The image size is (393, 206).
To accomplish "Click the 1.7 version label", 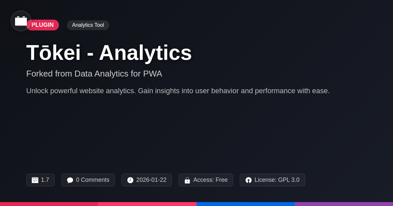I will point(45,180).
